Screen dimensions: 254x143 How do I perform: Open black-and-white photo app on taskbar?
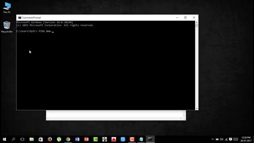(x=104, y=139)
